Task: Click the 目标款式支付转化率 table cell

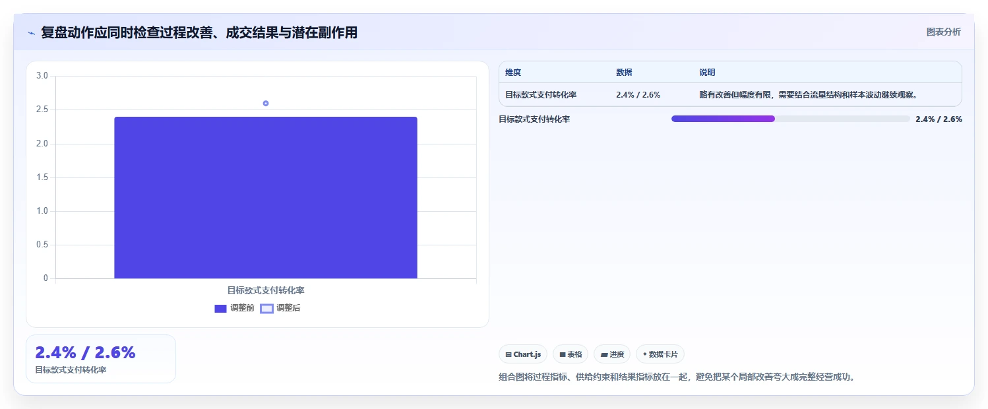Action: coord(541,95)
